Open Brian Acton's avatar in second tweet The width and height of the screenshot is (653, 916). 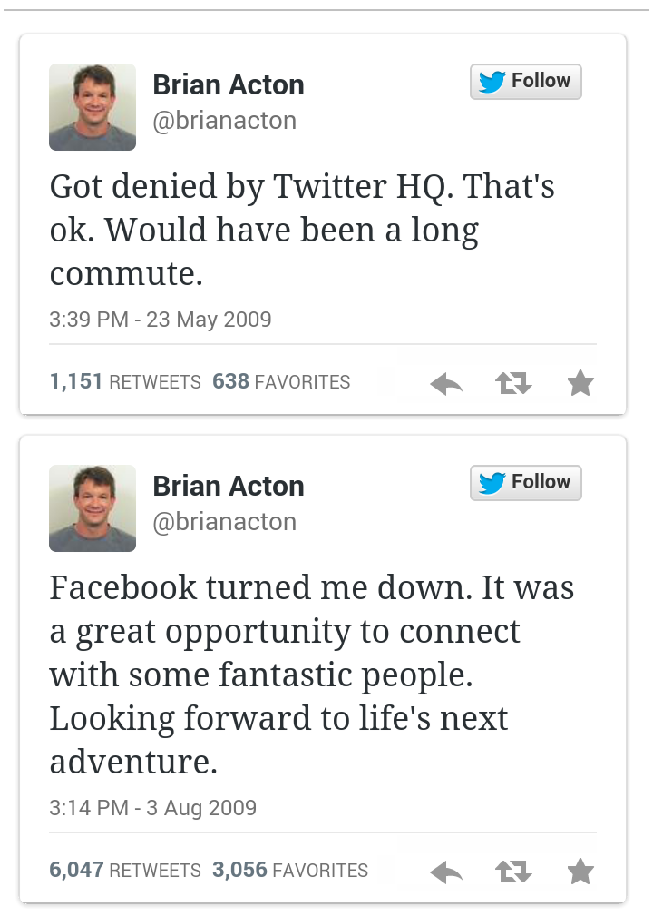click(x=93, y=508)
